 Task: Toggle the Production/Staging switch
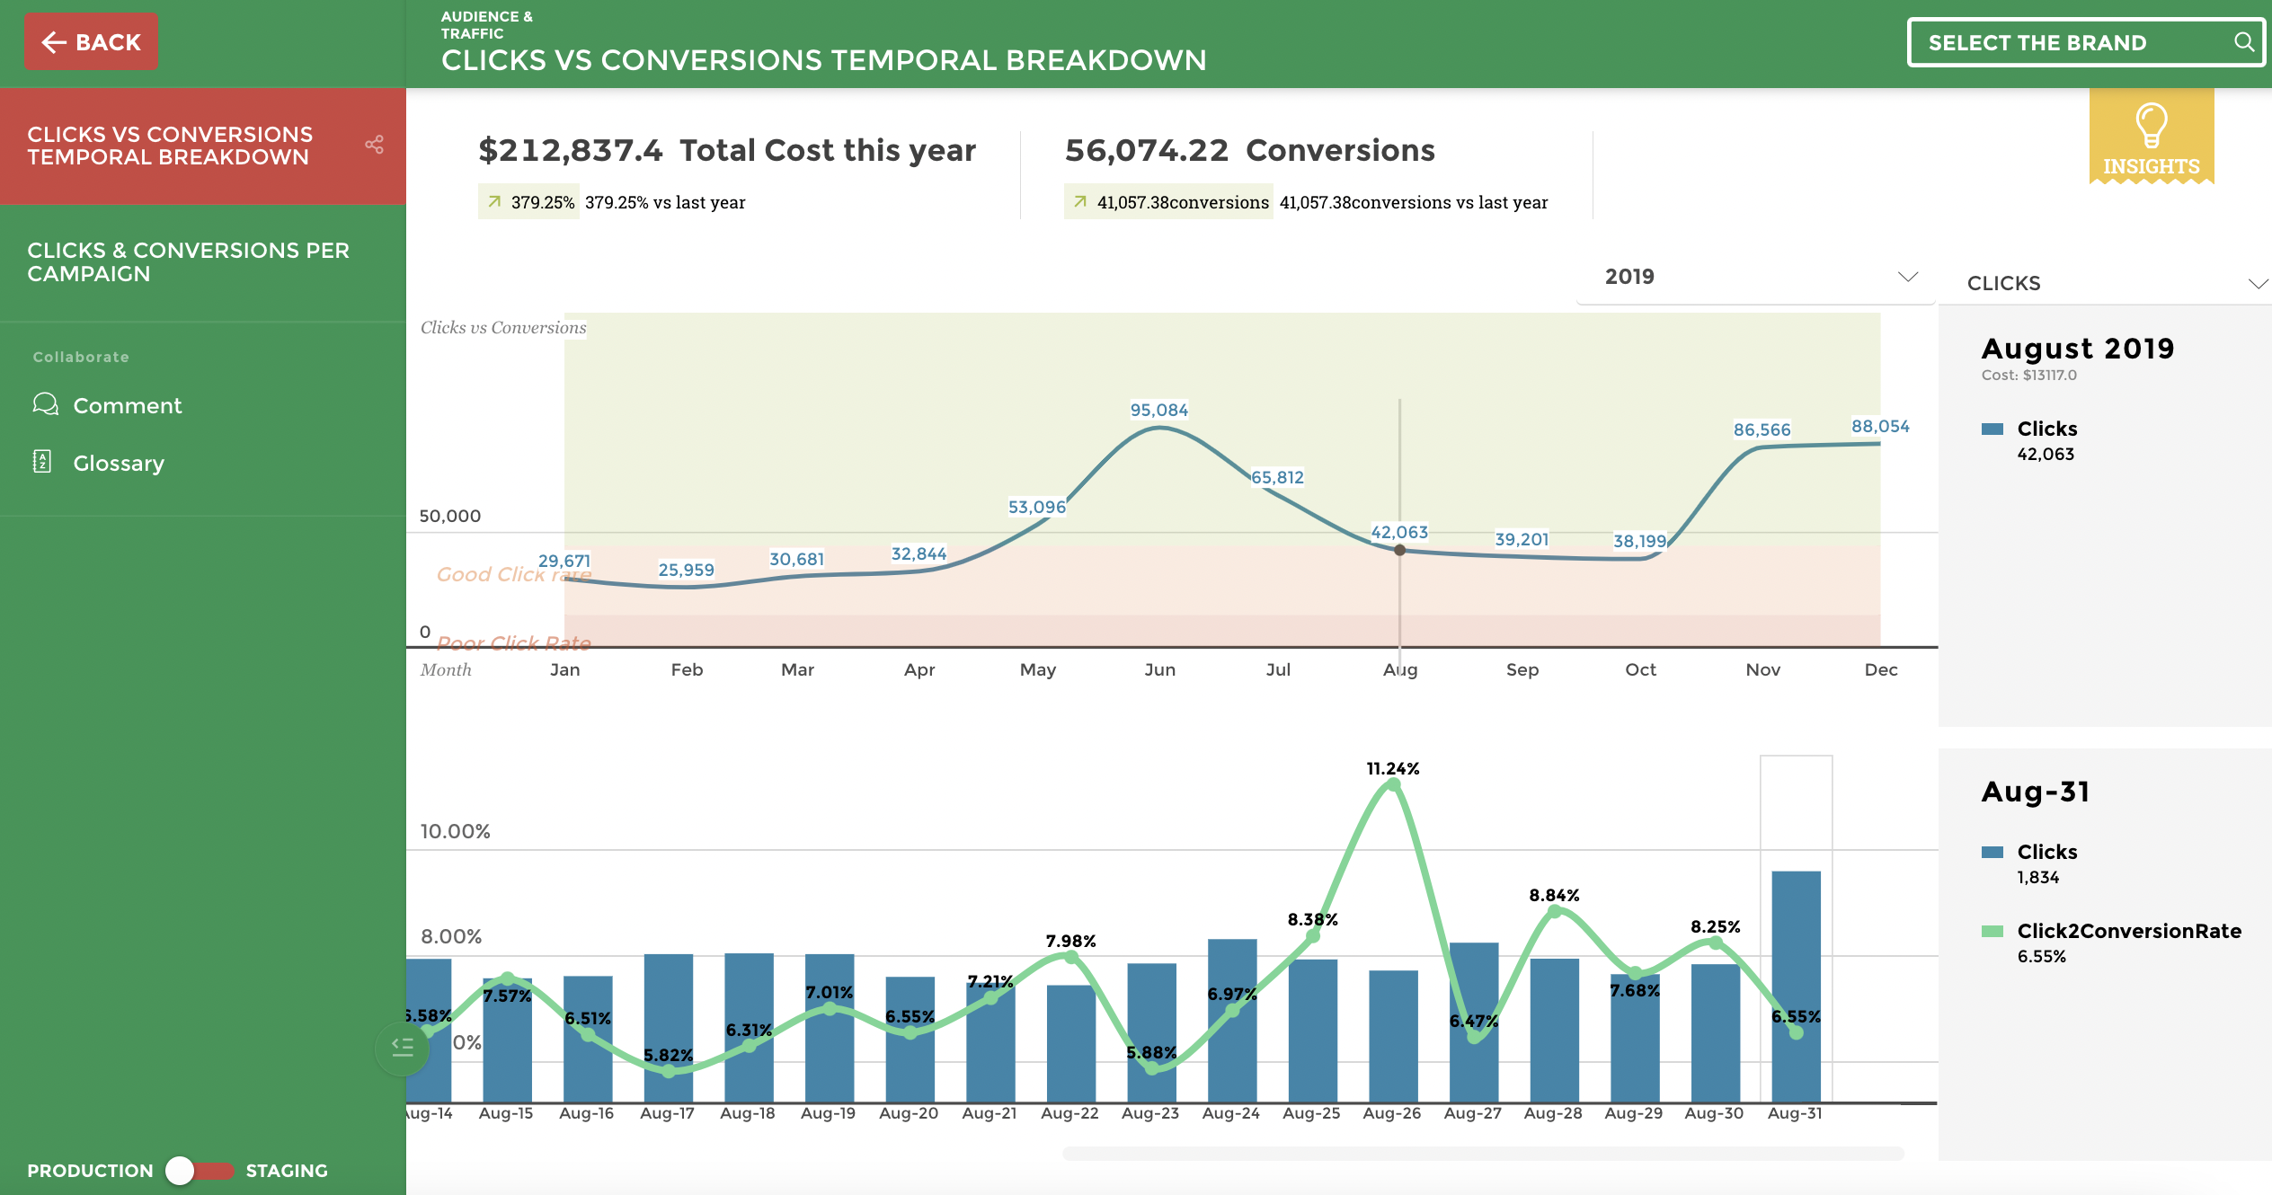200,1170
